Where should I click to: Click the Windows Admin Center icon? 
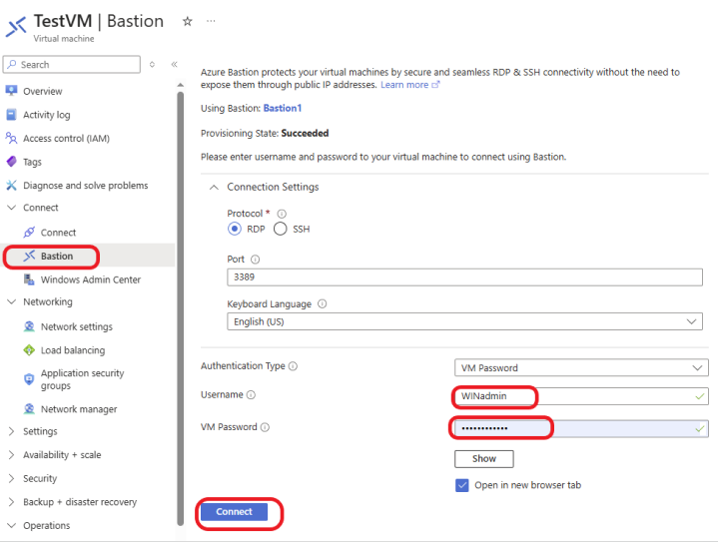(29, 279)
